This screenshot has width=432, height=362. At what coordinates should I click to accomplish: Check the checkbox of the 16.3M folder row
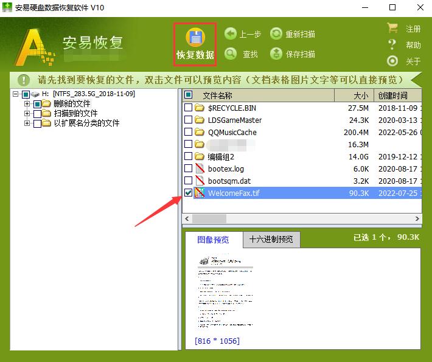tap(188, 144)
